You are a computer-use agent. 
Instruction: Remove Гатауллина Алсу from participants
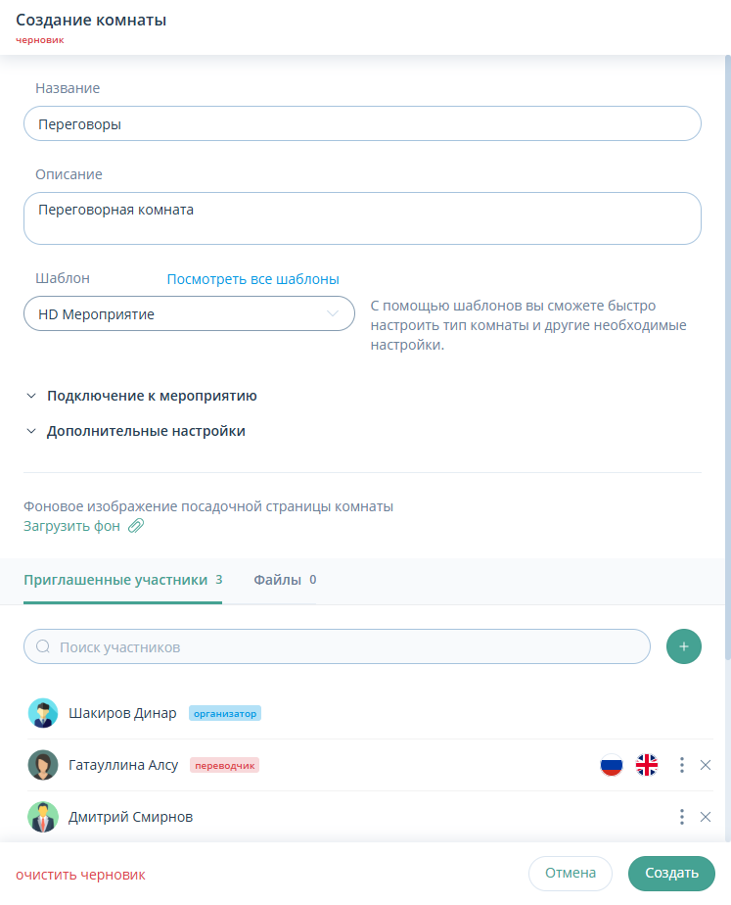706,765
